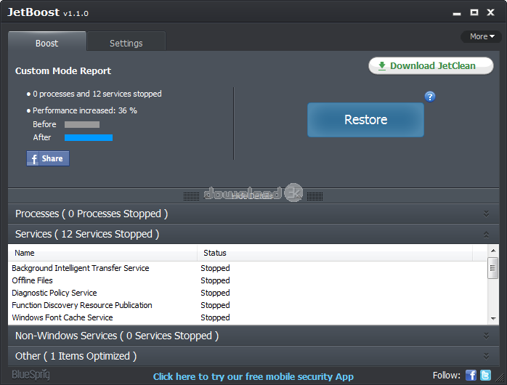Open the More dropdown menu

point(481,36)
